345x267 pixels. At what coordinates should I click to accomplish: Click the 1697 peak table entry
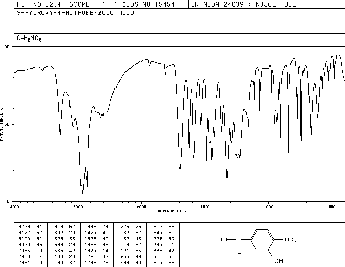click(63, 233)
